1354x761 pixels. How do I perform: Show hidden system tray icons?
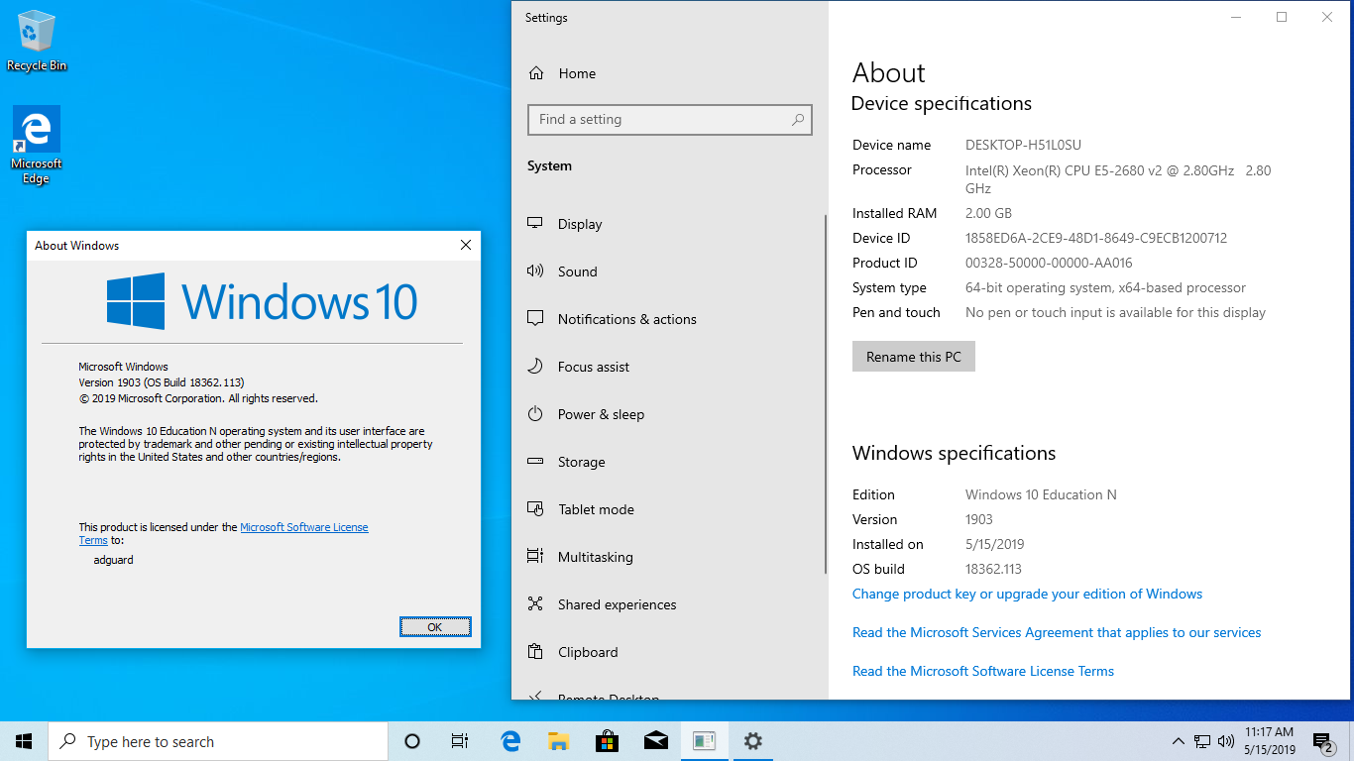coord(1179,741)
